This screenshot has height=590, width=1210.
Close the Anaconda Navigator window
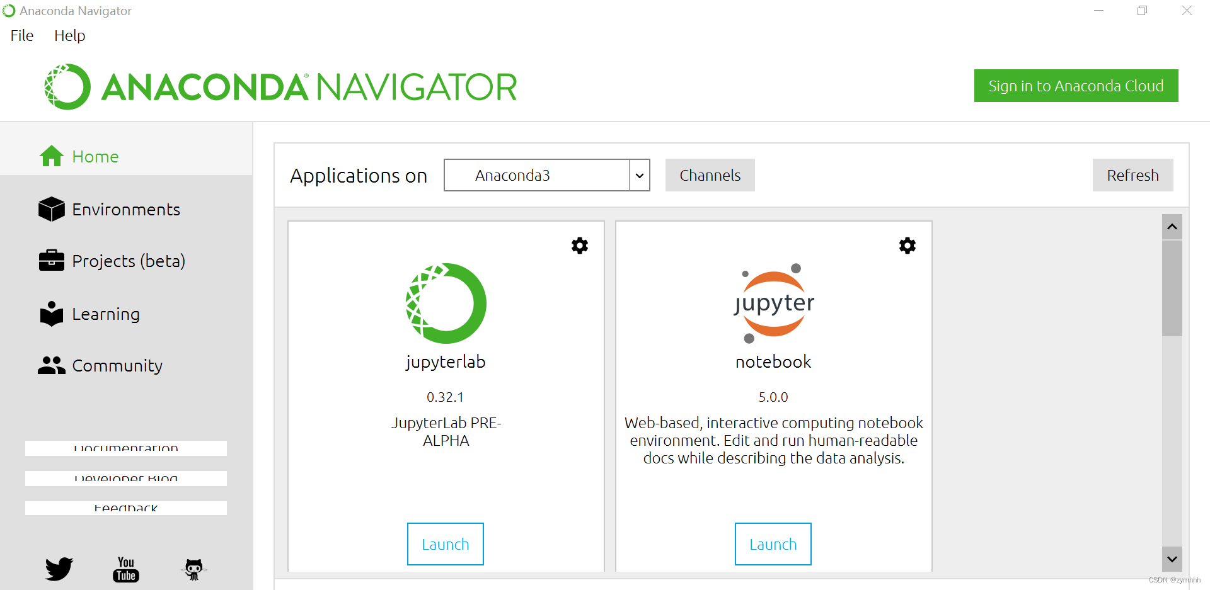point(1187,11)
